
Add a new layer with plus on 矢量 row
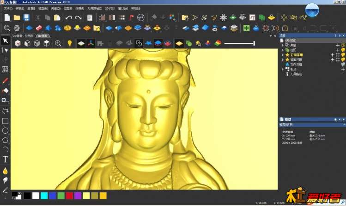pos(338,45)
